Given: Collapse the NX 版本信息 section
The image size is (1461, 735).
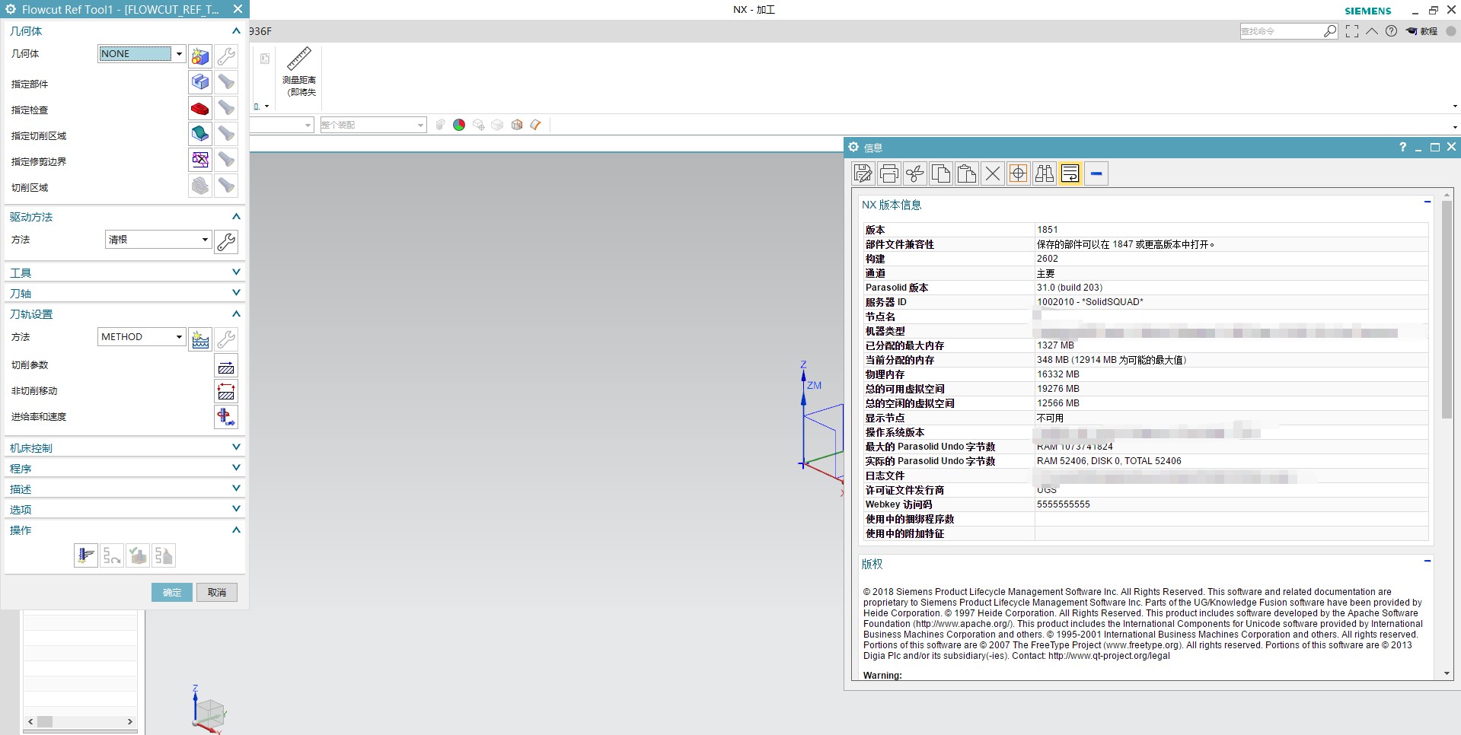Looking at the screenshot, I should (1428, 202).
